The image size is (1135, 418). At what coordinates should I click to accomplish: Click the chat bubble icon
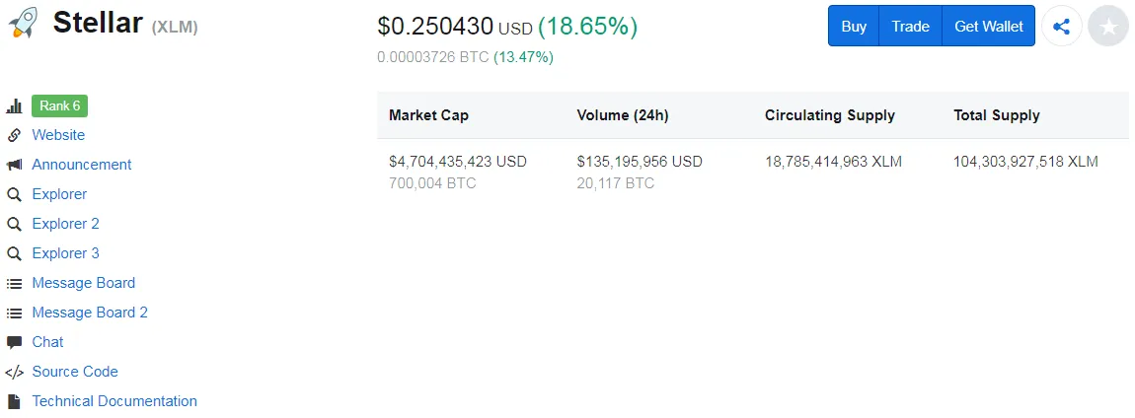[14, 343]
